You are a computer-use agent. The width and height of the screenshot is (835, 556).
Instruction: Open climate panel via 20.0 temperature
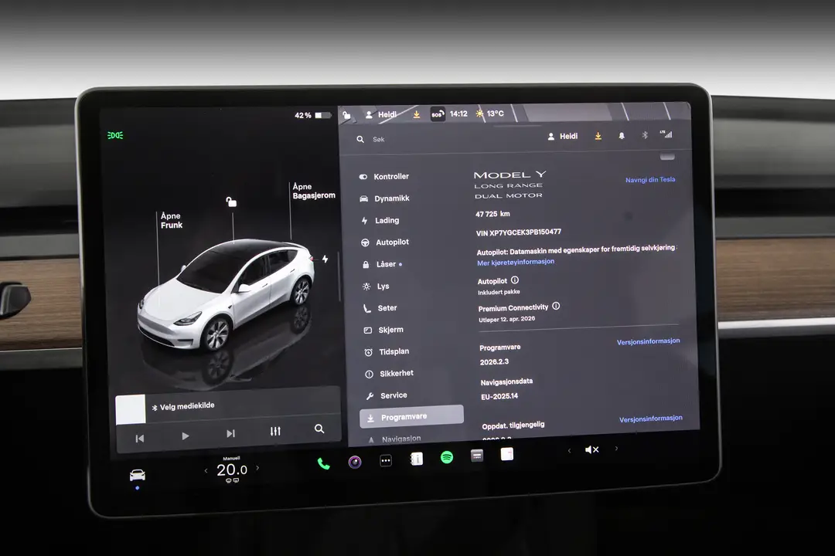pyautogui.click(x=232, y=470)
